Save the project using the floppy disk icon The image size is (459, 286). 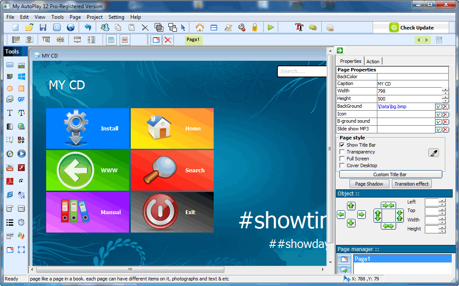[43, 27]
